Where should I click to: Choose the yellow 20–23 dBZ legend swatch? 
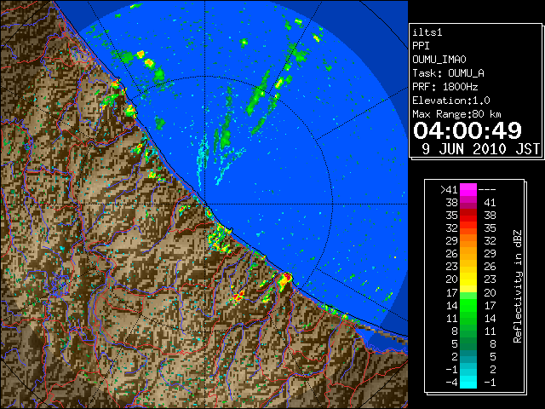click(468, 279)
